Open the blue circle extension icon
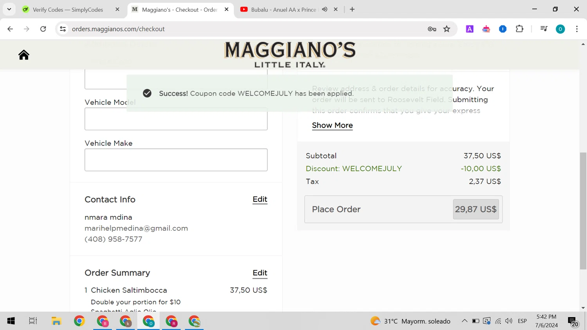Viewport: 587px width, 330px height. (x=503, y=29)
